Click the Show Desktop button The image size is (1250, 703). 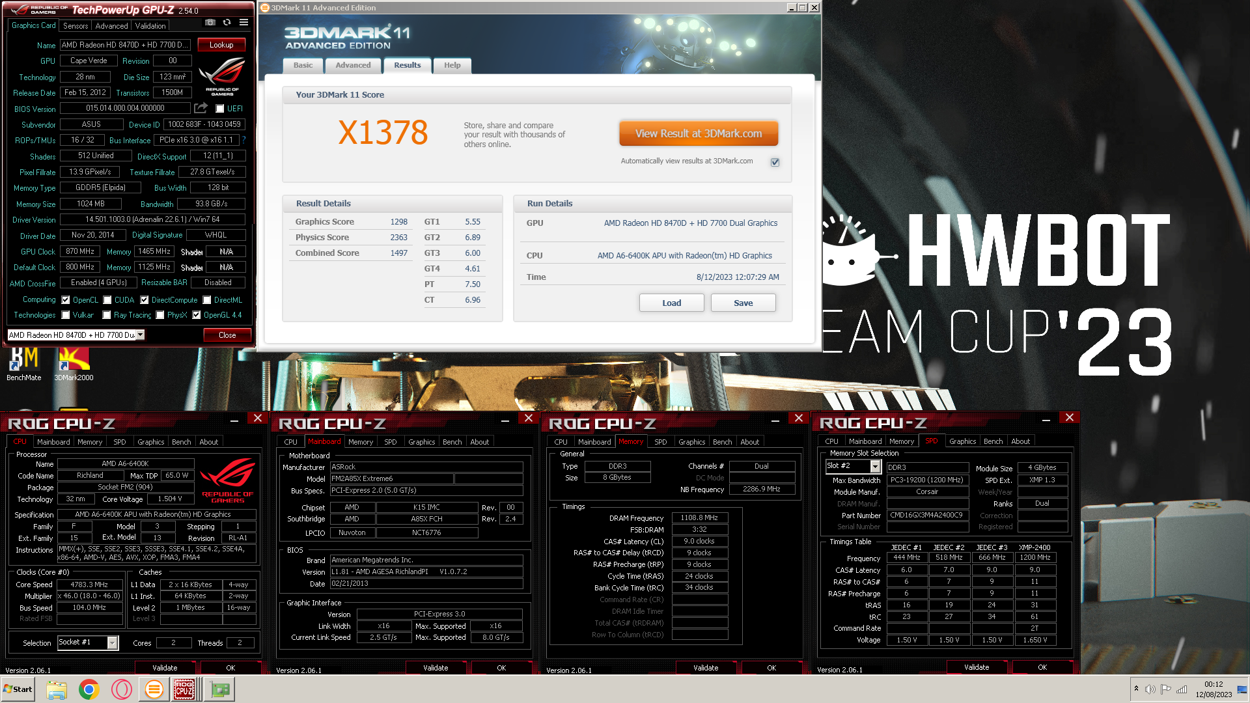point(1242,689)
